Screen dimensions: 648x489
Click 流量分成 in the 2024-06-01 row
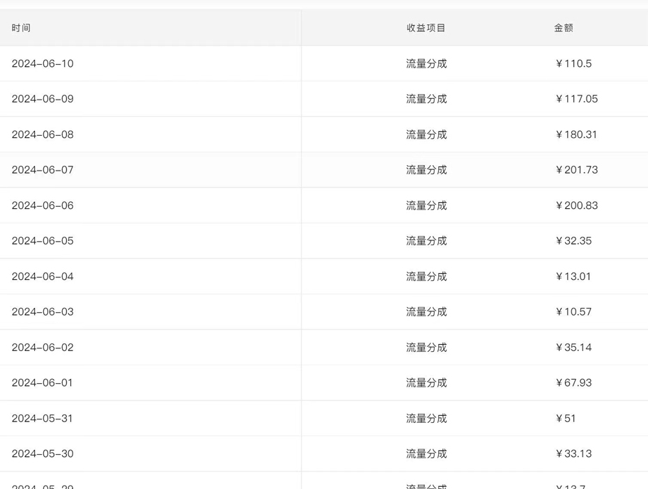click(x=426, y=382)
